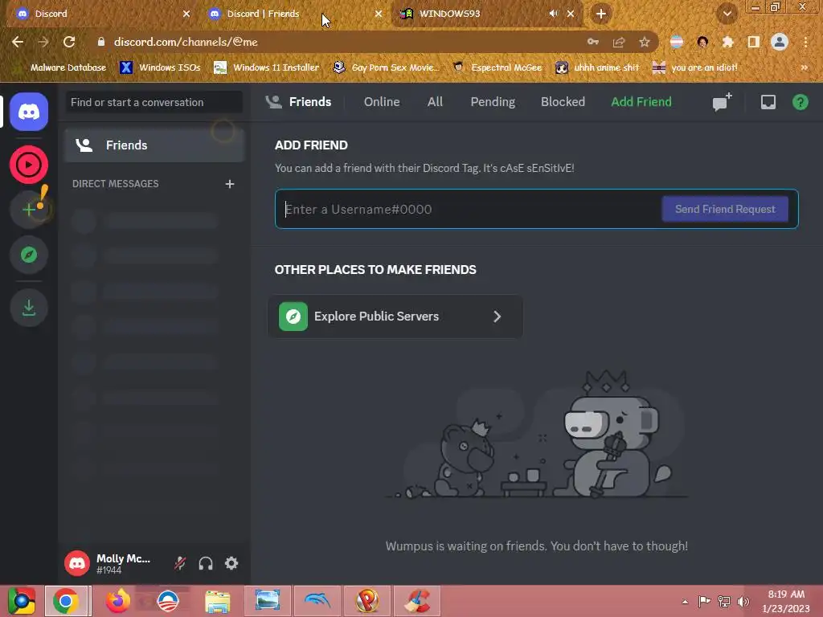823x617 pixels.
Task: Open Explore Public Servers card
Action: pyautogui.click(x=395, y=317)
